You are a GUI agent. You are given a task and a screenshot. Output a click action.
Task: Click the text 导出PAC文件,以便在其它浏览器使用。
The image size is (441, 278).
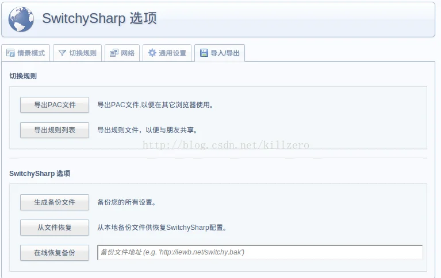point(155,105)
